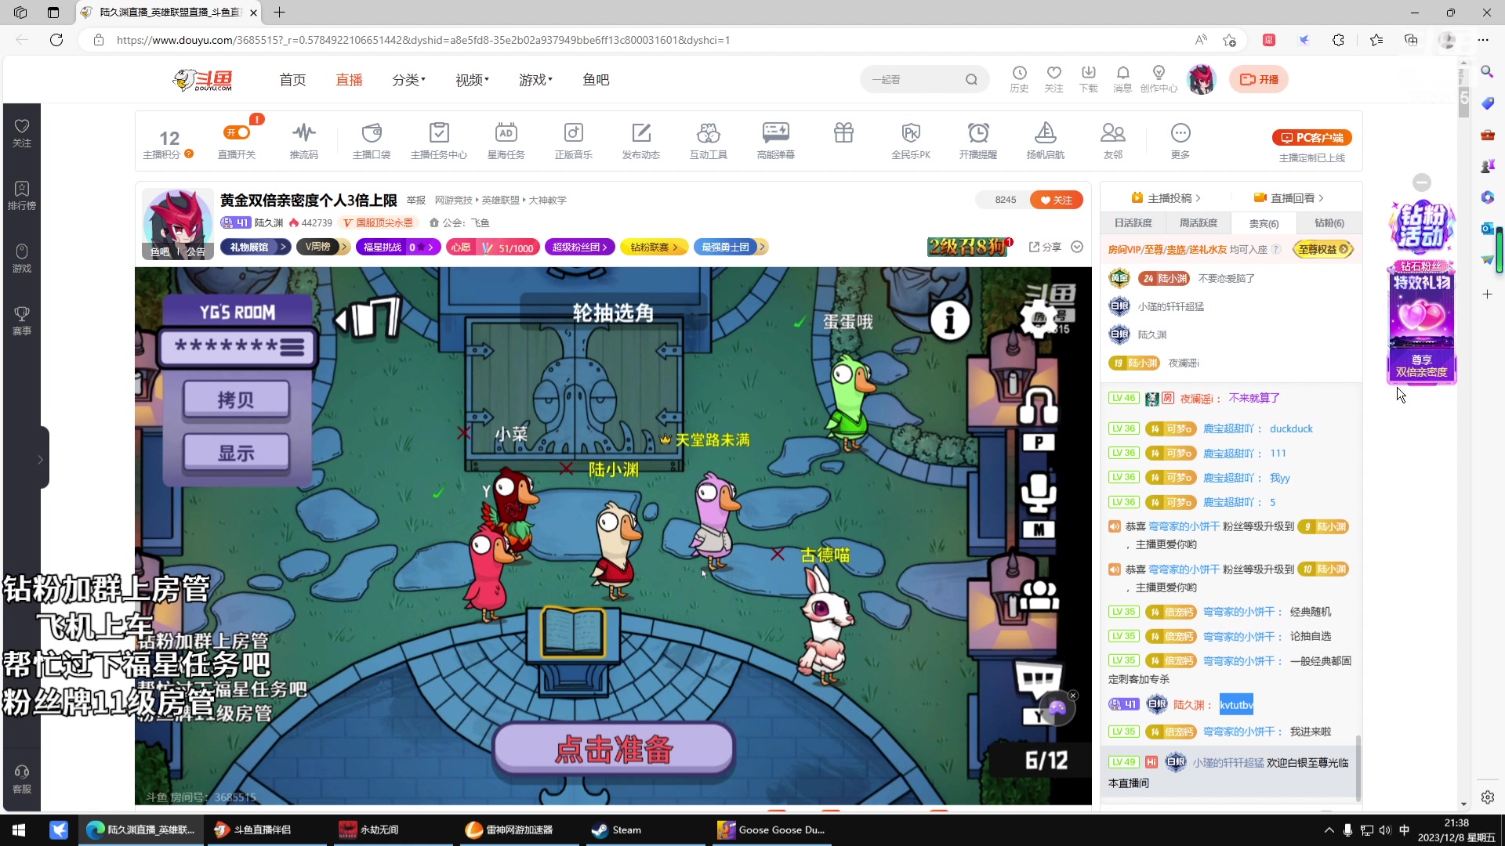Go to 鱼吧 tab
Image resolution: width=1505 pixels, height=846 pixels.
[x=596, y=80]
